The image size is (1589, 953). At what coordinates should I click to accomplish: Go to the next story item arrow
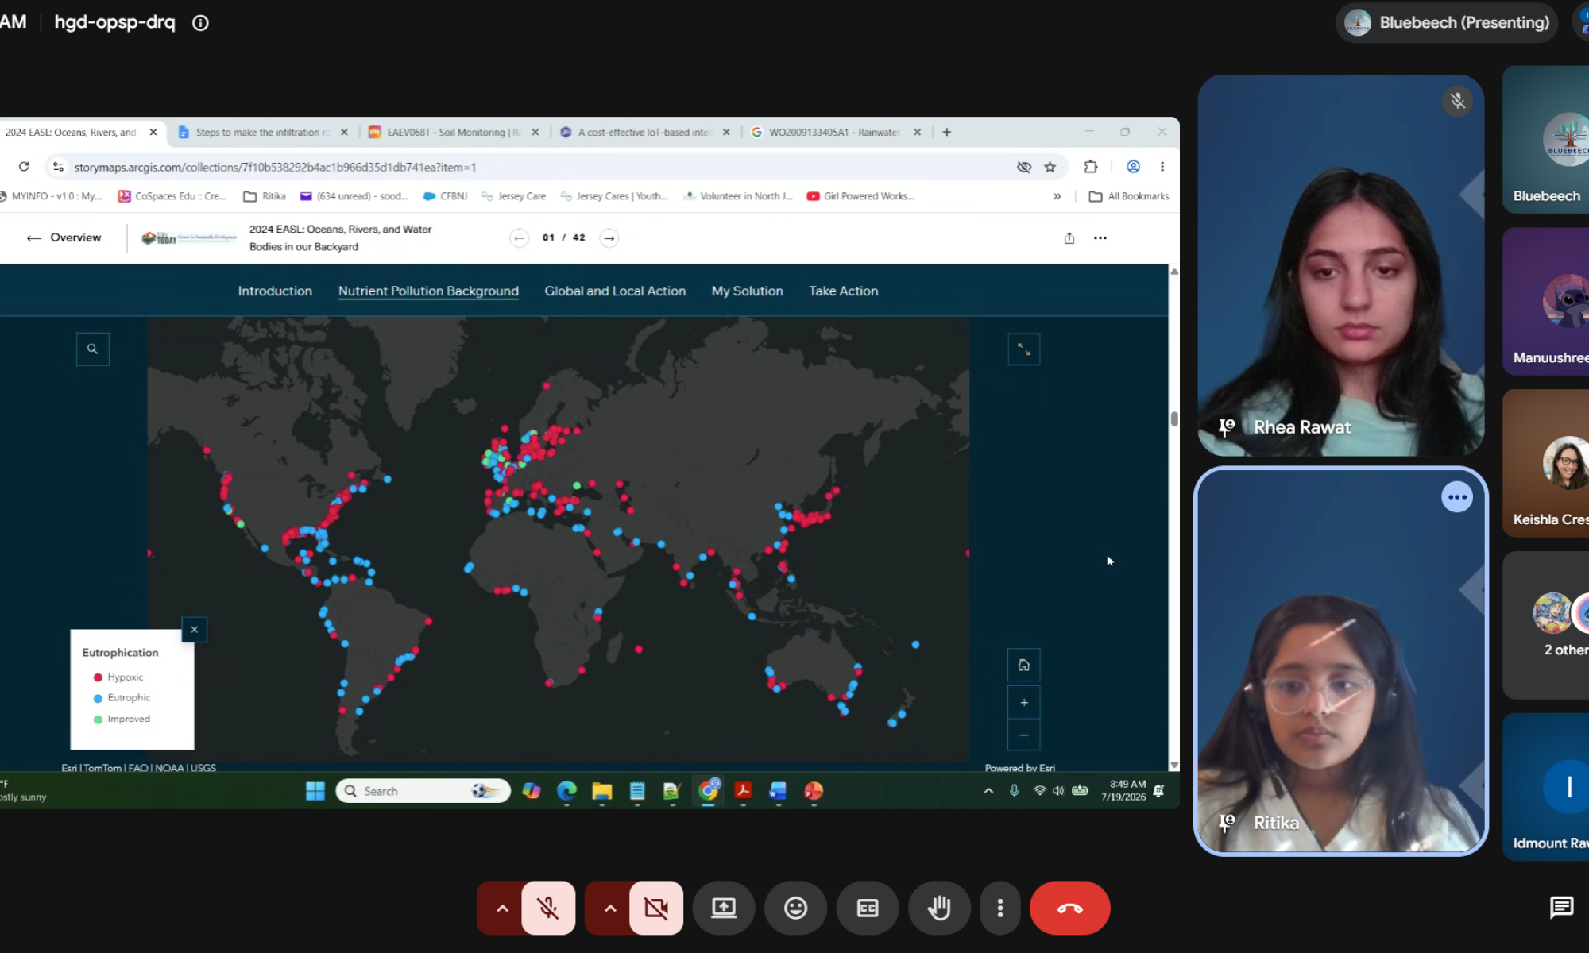609,237
